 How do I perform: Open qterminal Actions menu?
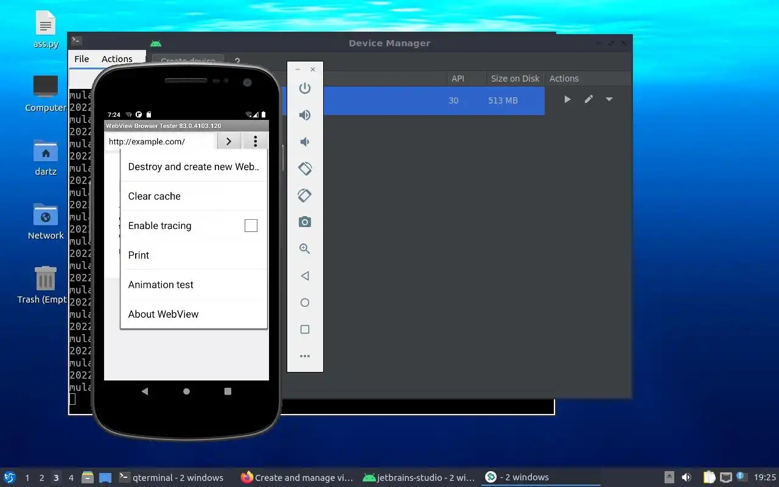pyautogui.click(x=117, y=59)
